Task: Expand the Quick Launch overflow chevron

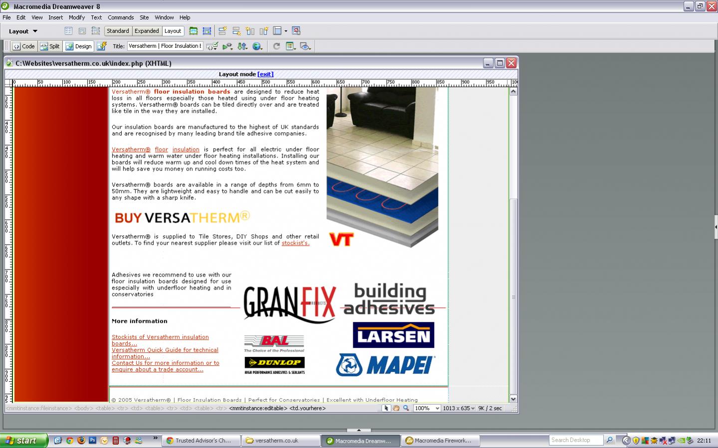Action: (155, 439)
